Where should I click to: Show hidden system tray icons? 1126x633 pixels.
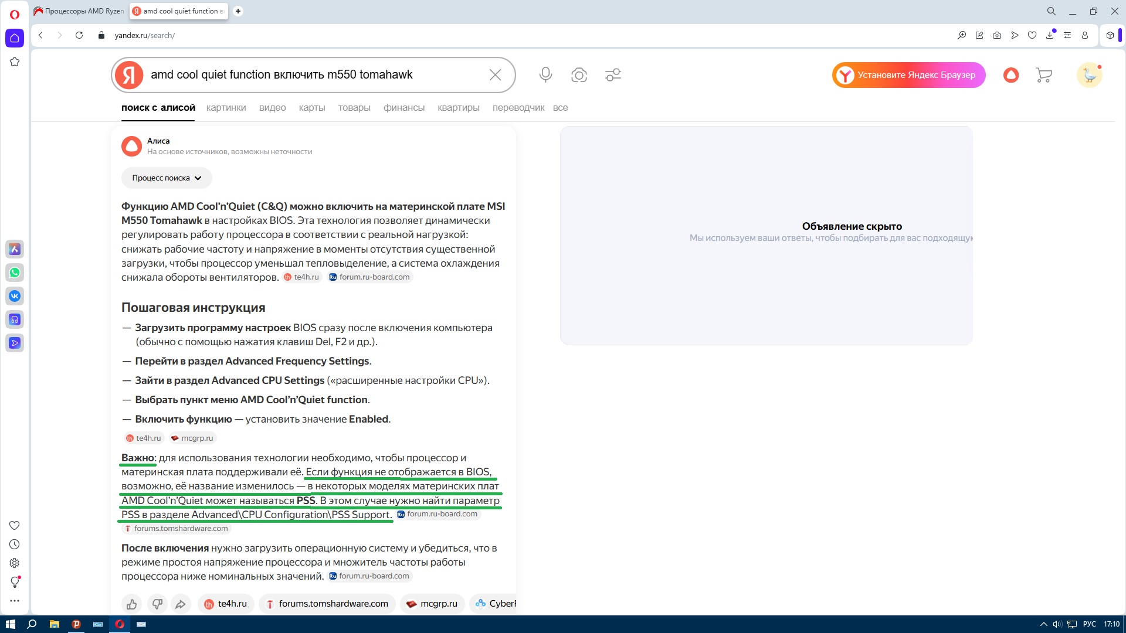[1043, 624]
